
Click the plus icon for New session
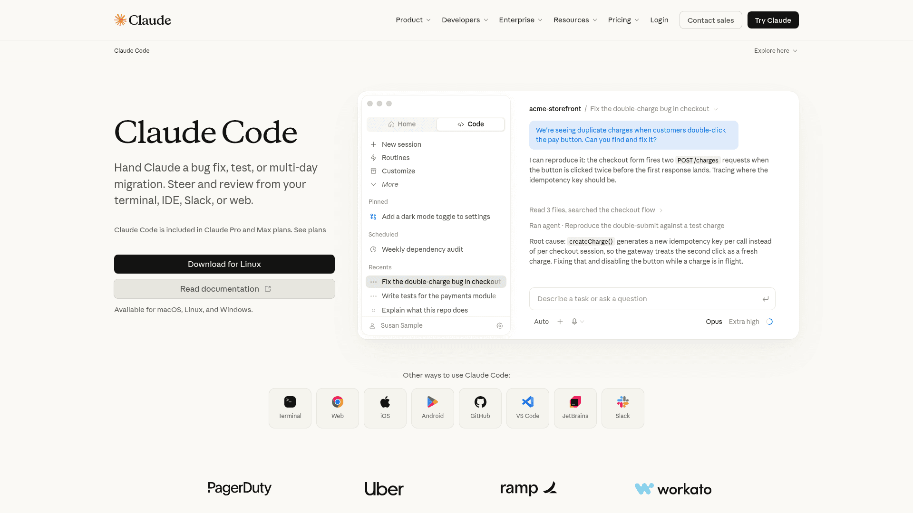click(x=373, y=144)
